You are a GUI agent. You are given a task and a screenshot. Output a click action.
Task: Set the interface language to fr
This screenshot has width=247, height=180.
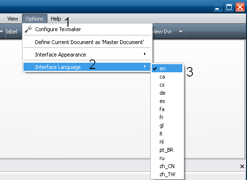pos(167,117)
